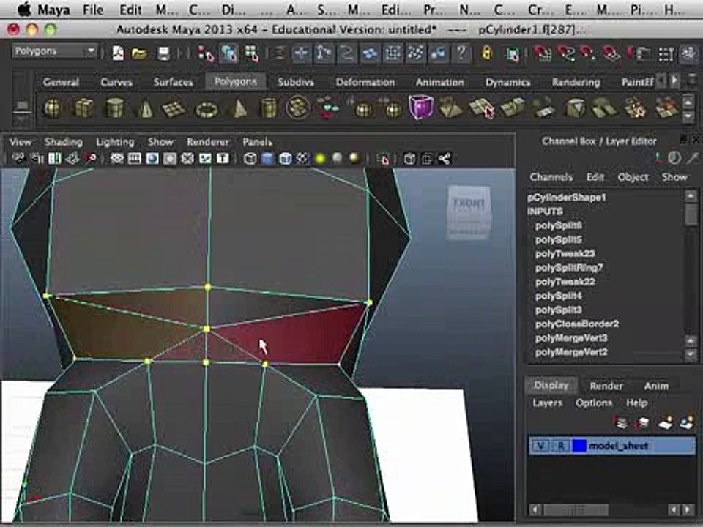
Task: Click the layer editor horizontal scrollbar thumb
Action: pyautogui.click(x=576, y=510)
